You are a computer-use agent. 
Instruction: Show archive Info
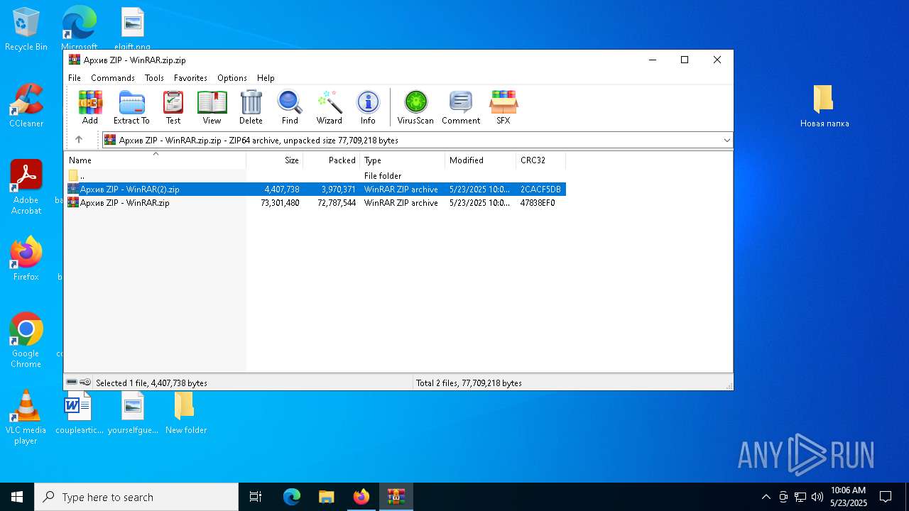[368, 108]
